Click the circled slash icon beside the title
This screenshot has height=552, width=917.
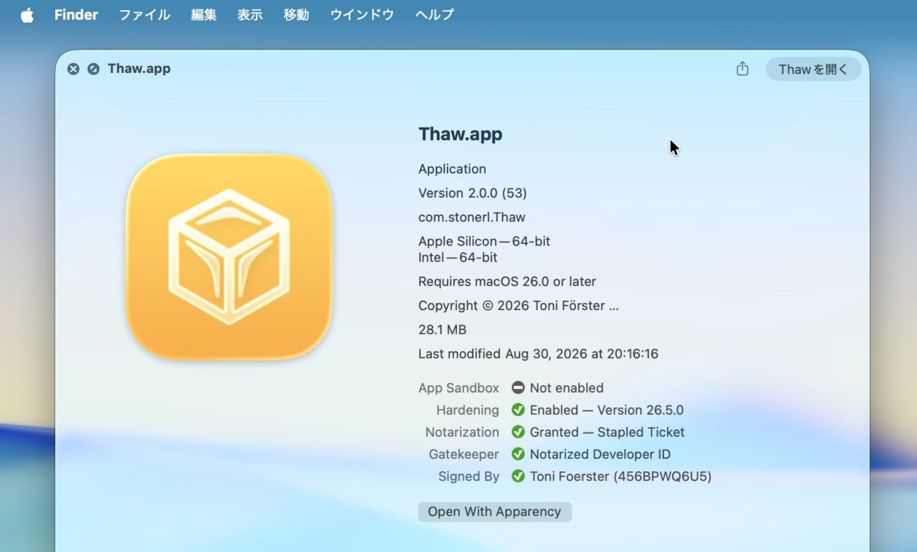(93, 69)
